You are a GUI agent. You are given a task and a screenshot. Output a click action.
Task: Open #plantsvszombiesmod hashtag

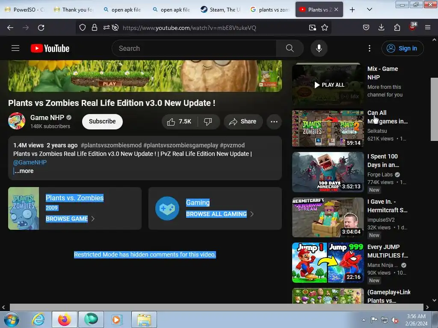point(111,145)
